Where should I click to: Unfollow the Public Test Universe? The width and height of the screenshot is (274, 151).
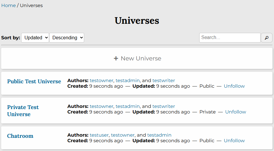click(234, 86)
